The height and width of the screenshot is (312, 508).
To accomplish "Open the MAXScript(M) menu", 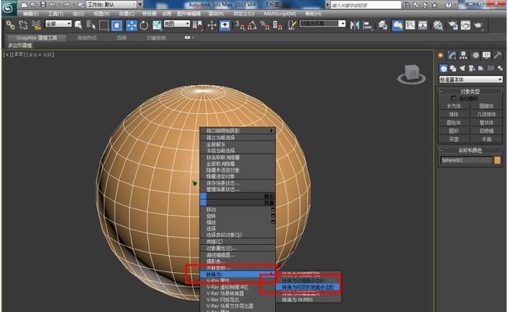I will pos(280,13).
